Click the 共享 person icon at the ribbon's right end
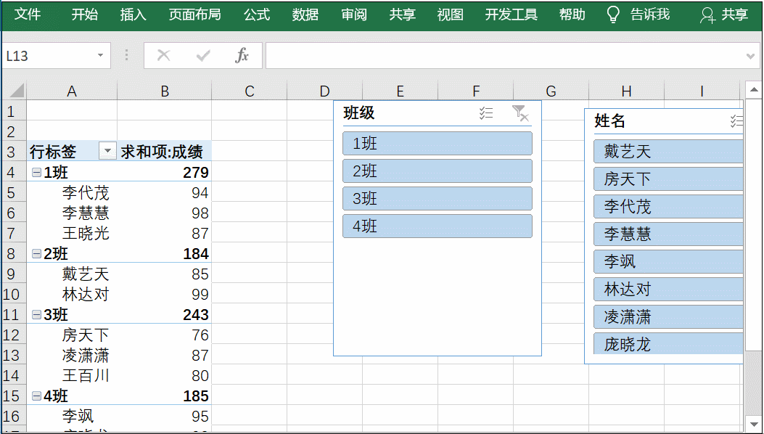Viewport: 764px width, 434px height. click(x=707, y=13)
